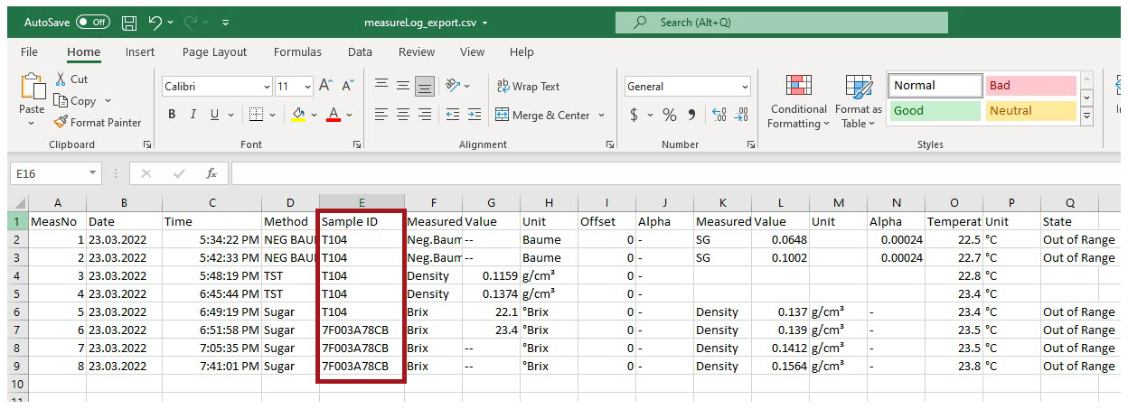Toggle Underline formatting

click(215, 115)
